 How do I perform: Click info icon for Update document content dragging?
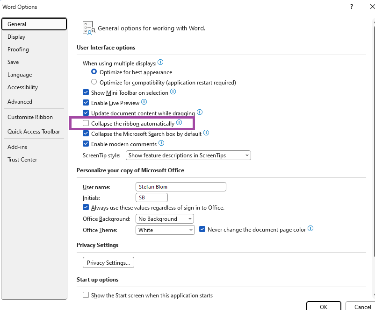tap(200, 112)
